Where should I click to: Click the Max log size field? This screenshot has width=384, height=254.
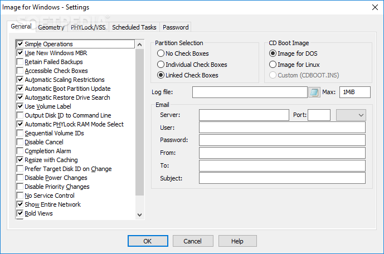[x=355, y=92]
